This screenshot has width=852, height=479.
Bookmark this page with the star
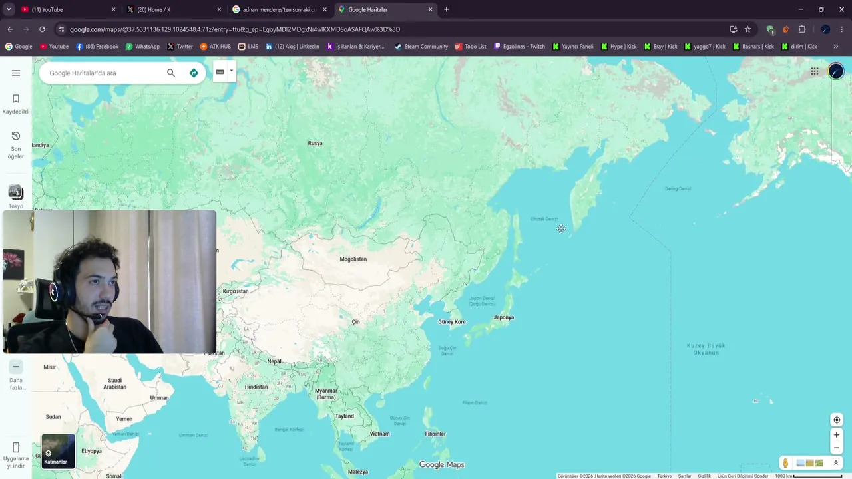coord(747,29)
